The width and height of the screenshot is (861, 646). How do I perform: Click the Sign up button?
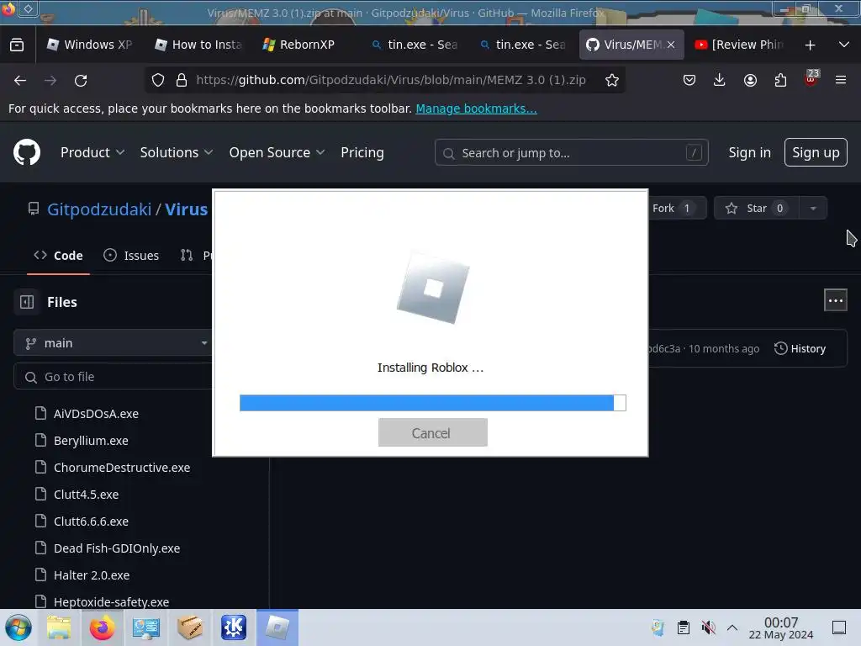[x=816, y=152]
